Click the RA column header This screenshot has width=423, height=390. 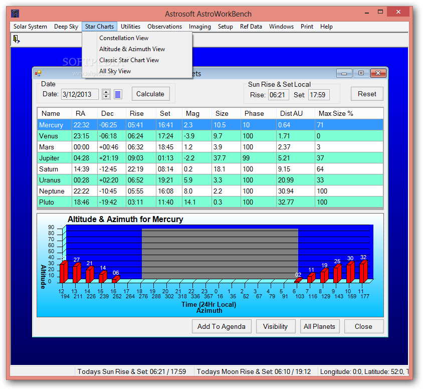(x=85, y=113)
